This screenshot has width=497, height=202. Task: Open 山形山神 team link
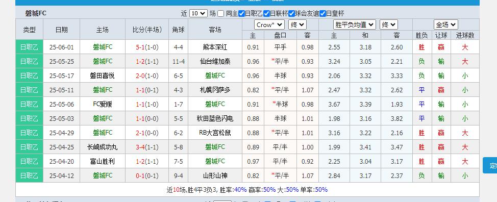click(215, 175)
